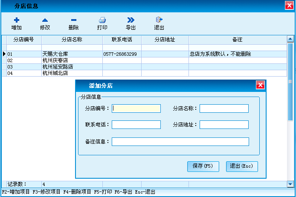Click the 导出 (Export) double-arrow icon

(131, 20)
